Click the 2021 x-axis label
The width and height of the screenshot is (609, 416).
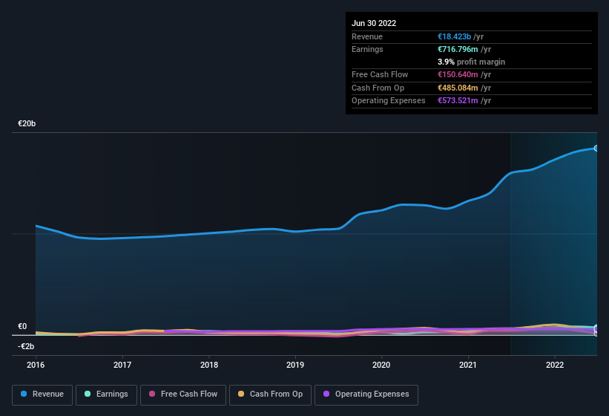468,365
